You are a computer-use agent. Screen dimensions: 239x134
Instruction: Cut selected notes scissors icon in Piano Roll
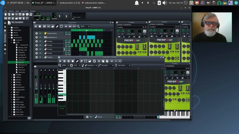point(99,61)
